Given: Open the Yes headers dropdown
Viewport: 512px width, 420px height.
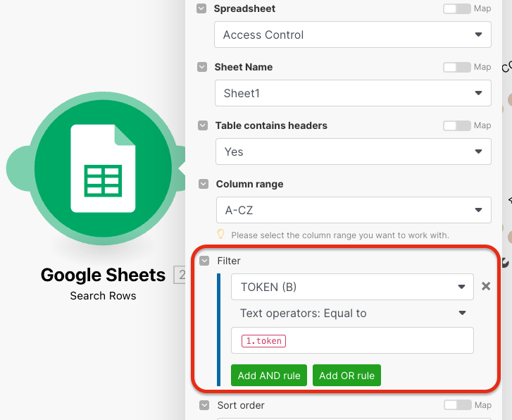Looking at the screenshot, I should click(354, 152).
